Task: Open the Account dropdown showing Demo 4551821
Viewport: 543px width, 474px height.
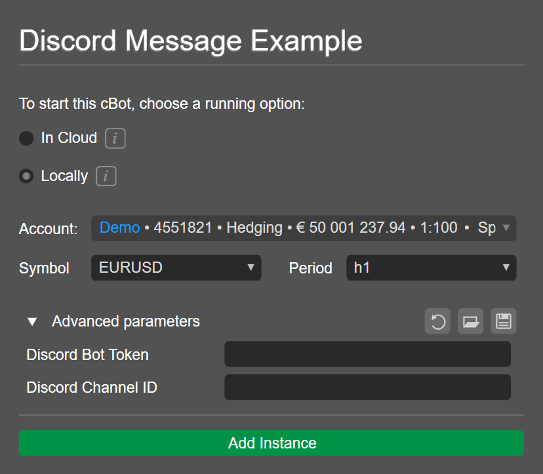Action: pos(304,228)
